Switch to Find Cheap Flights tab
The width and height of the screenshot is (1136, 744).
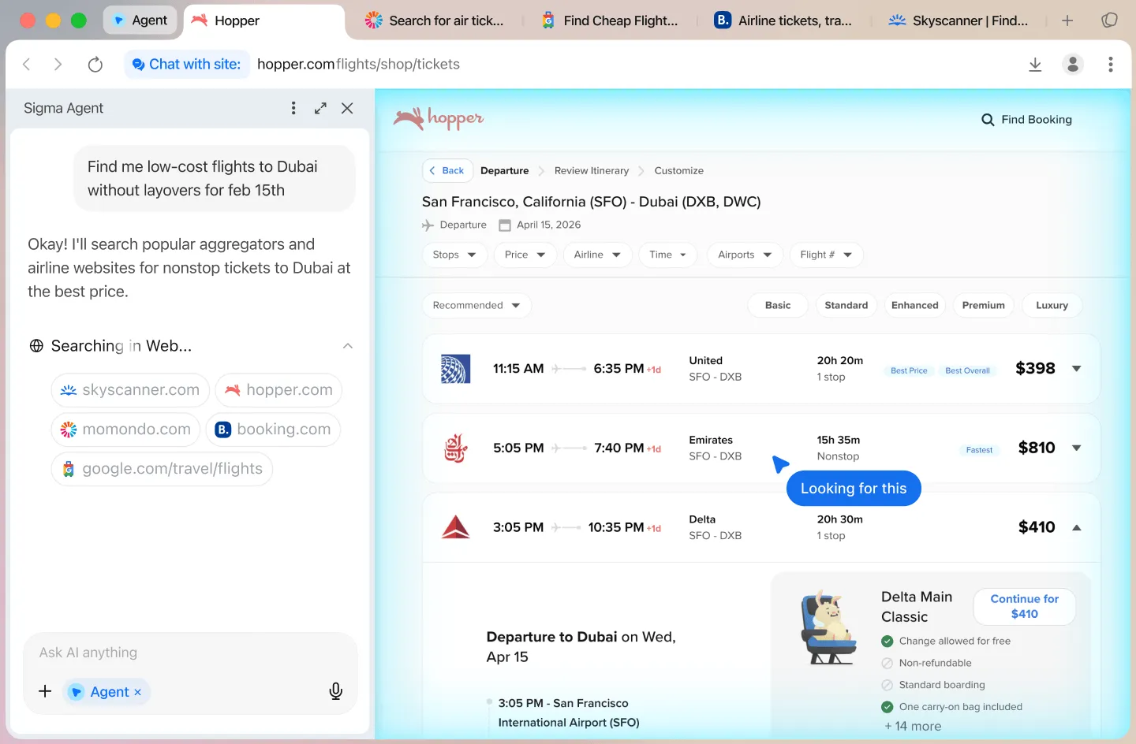(610, 20)
